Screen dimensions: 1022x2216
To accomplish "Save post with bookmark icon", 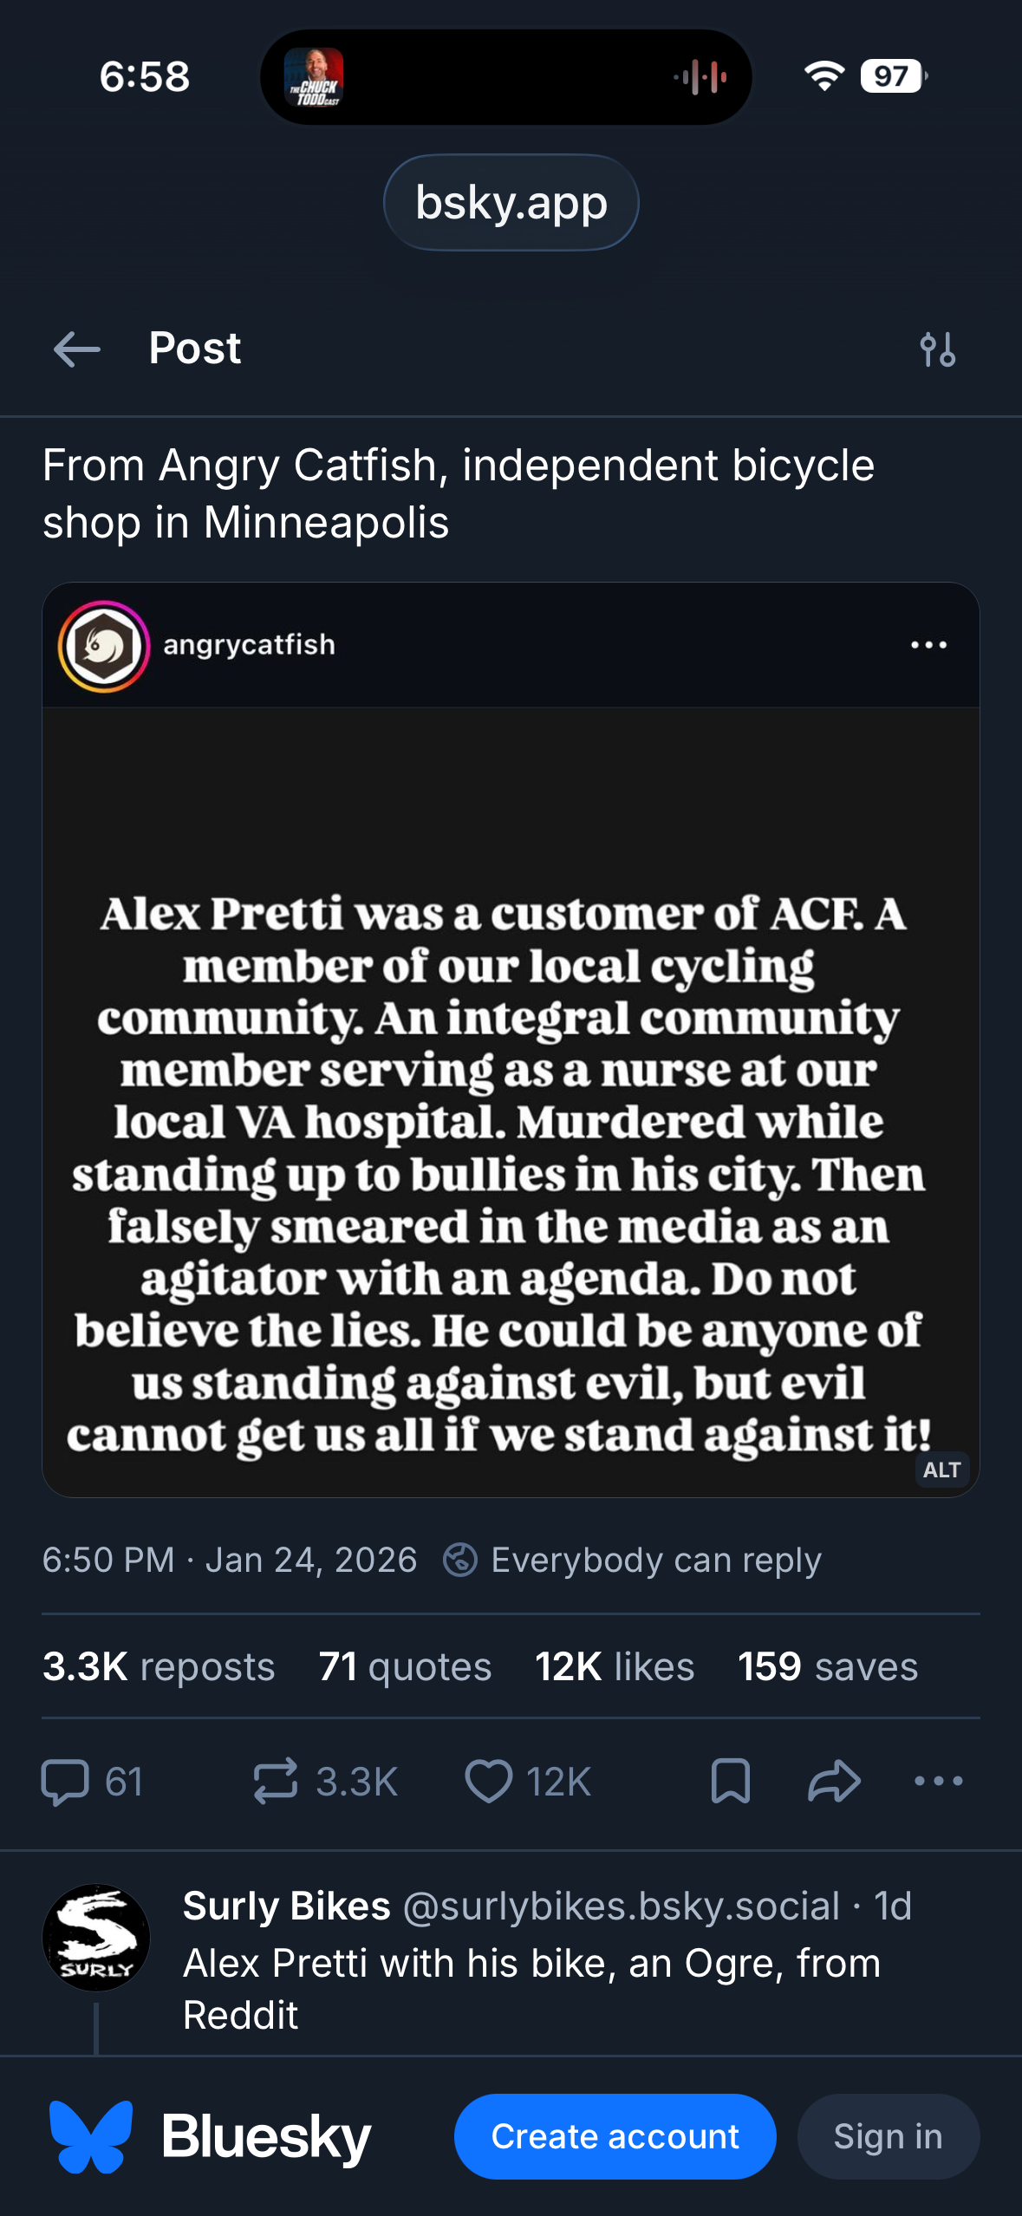I will pyautogui.click(x=730, y=1782).
